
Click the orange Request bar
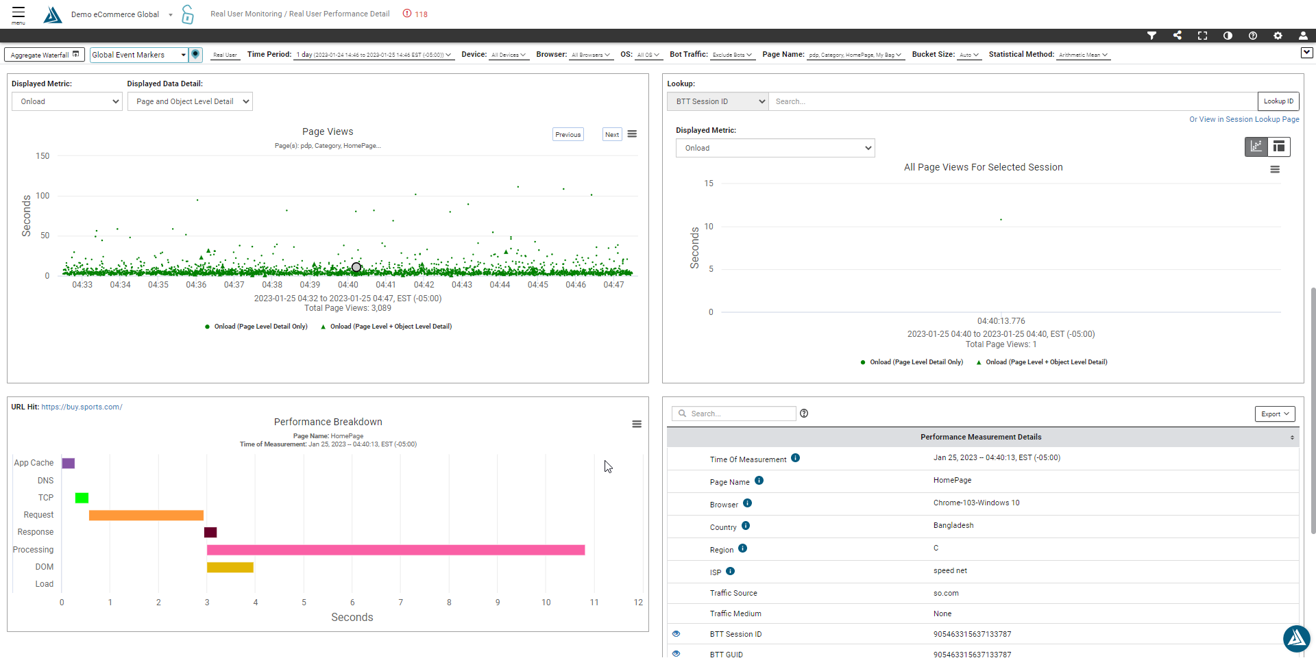pyautogui.click(x=146, y=515)
